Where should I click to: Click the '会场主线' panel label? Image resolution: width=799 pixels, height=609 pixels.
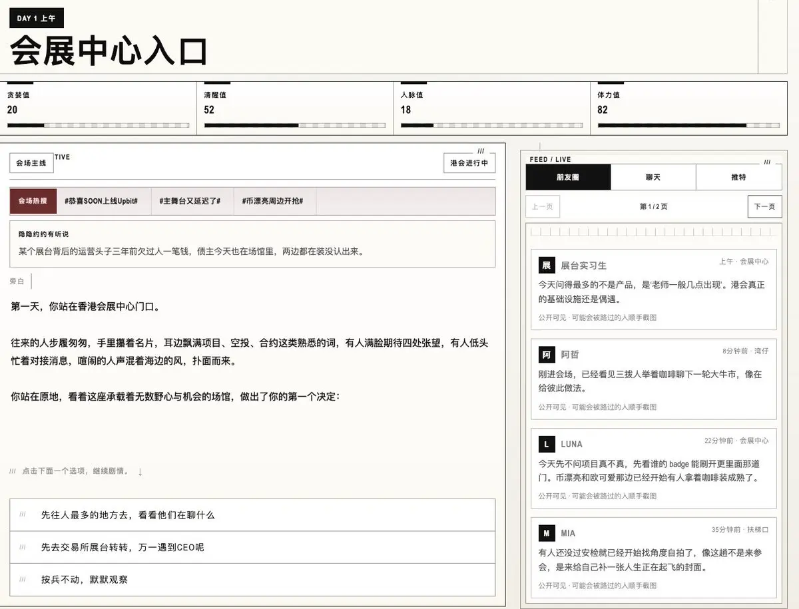tap(31, 162)
